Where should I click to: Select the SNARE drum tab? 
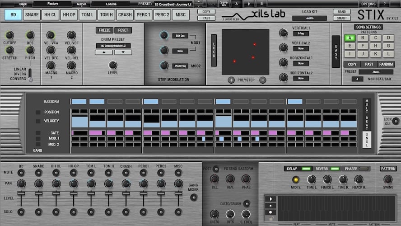(x=32, y=14)
